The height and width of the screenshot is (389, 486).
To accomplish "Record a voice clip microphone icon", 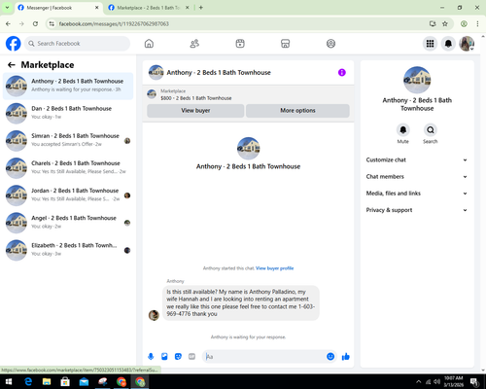I will (151, 357).
